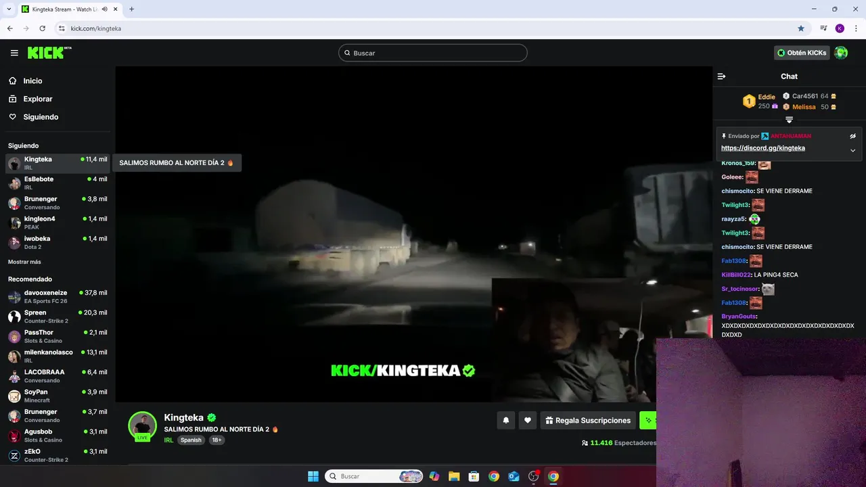Click Kingteka streamer name below video

pos(184,417)
